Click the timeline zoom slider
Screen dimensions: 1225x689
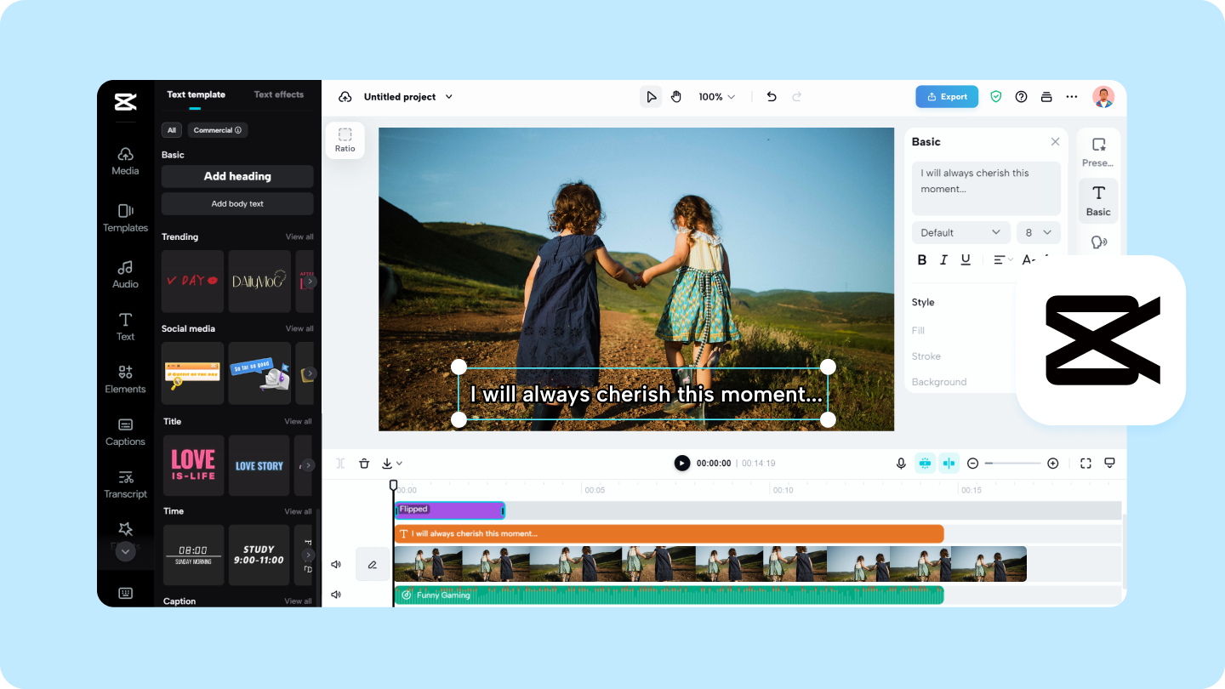tap(1013, 464)
